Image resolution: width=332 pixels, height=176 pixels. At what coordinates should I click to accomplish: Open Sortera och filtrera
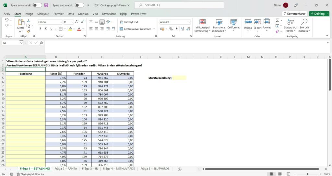click(290, 25)
